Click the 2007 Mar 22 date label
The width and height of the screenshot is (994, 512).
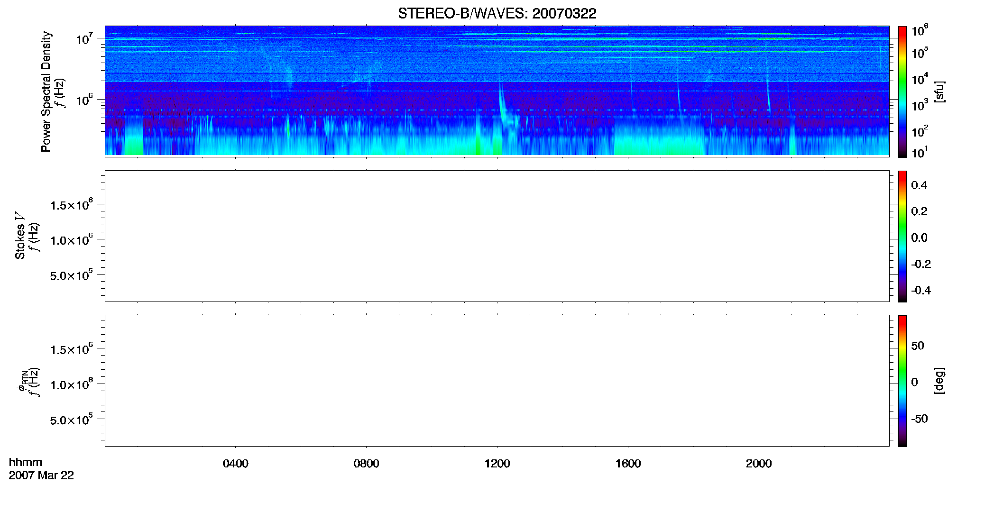tap(41, 475)
